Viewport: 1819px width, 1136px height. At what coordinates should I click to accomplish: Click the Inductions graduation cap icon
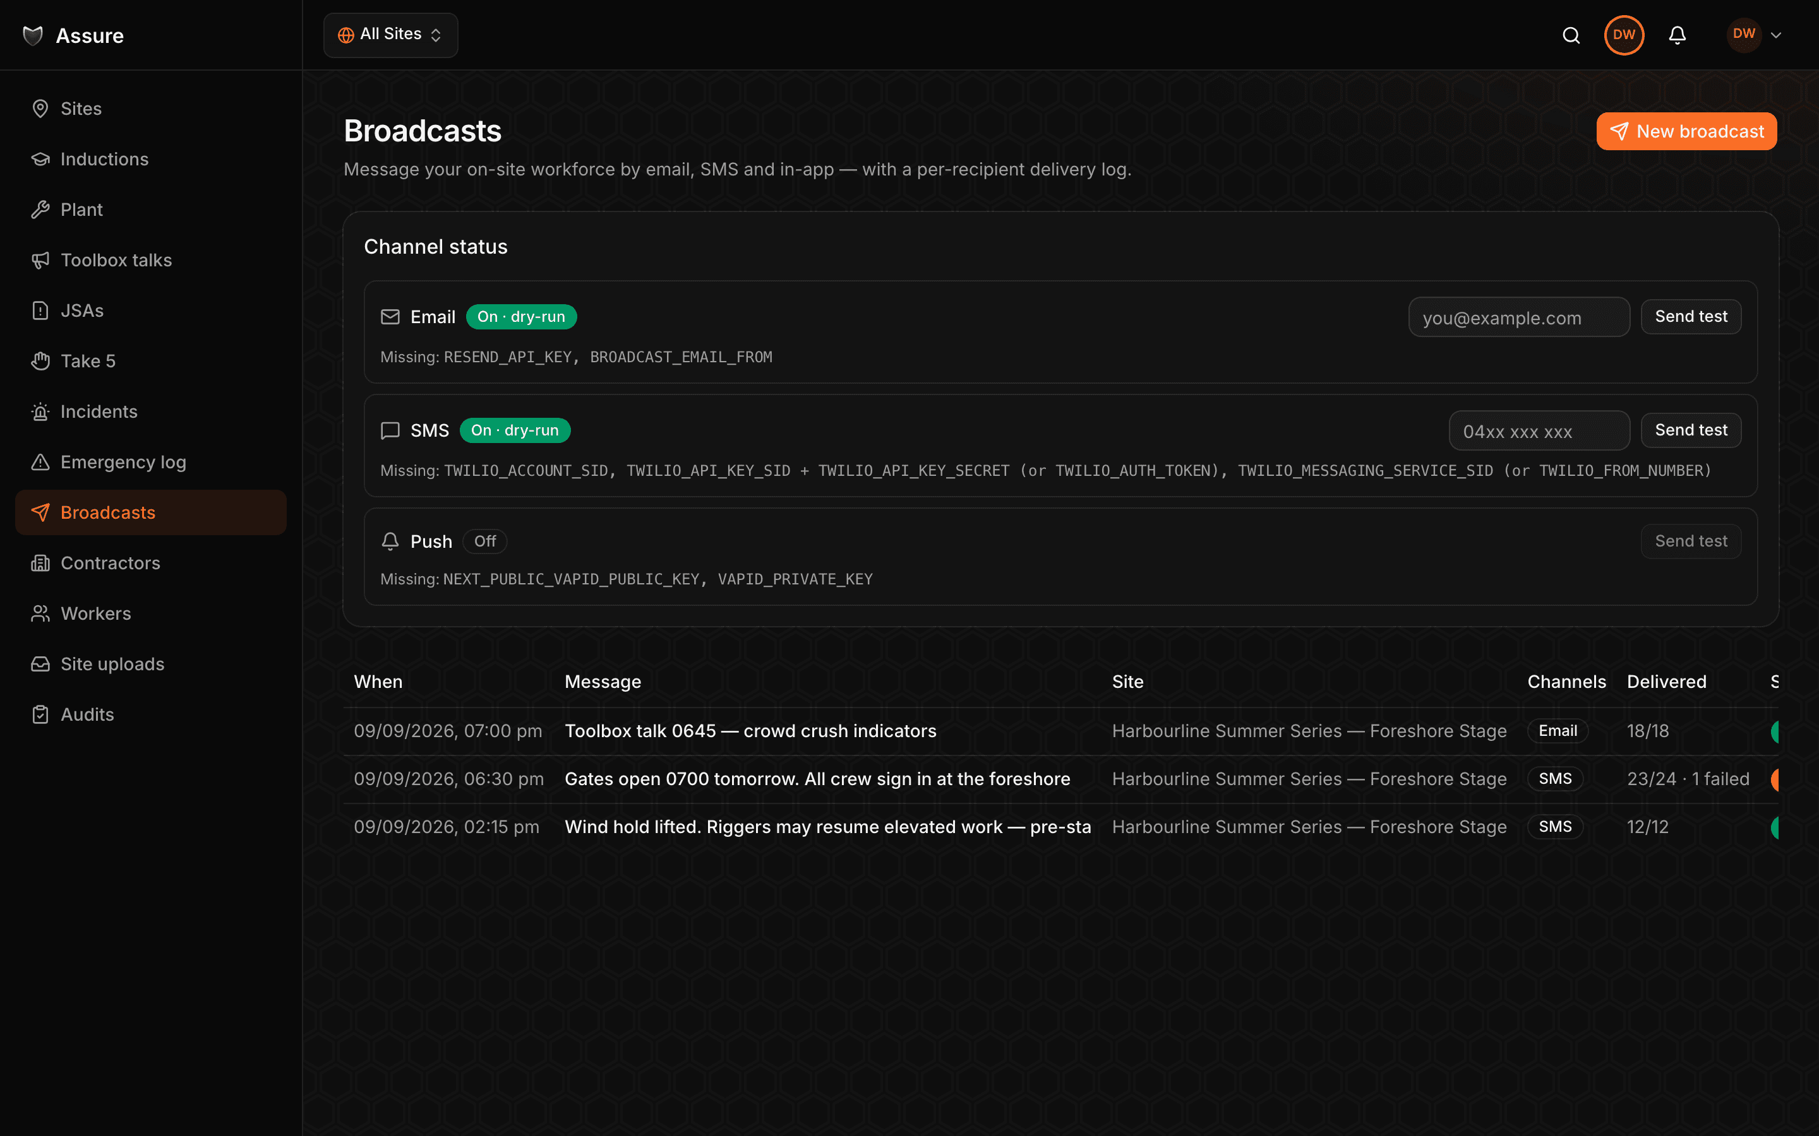click(x=40, y=159)
